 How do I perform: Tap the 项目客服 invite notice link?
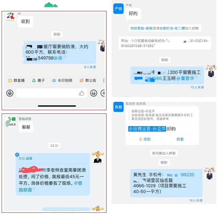point(165,28)
